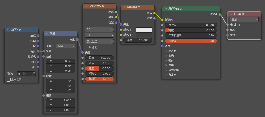Click the 金属度 value field
Viewport: 265px width, 117px height.
point(191,25)
